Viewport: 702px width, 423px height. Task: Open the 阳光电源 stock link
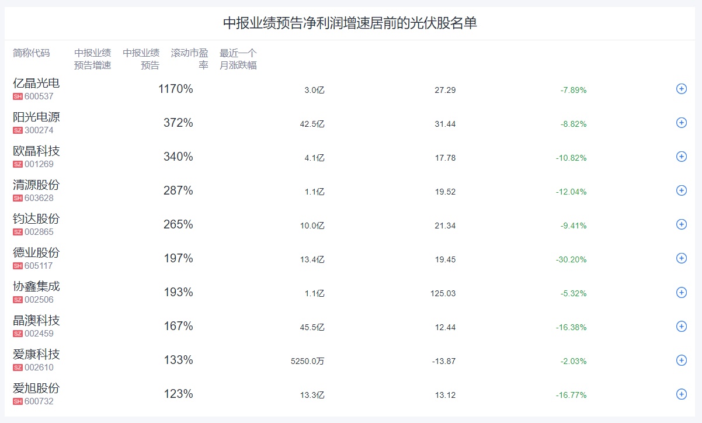pos(36,117)
